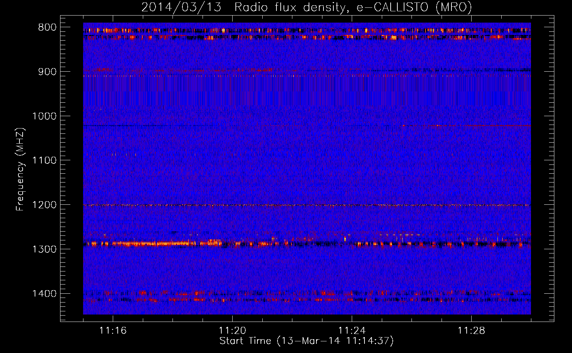Click the 11:16 time tick label
This screenshot has width=572, height=353.
(113, 331)
